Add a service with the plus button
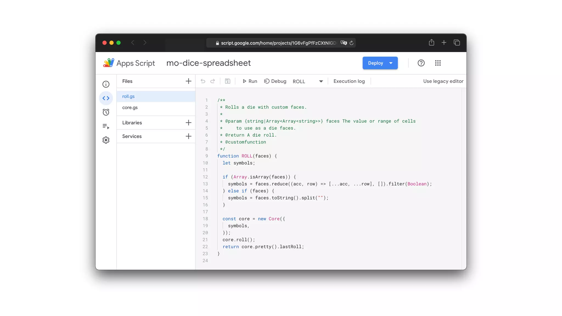The height and width of the screenshot is (316, 562). click(188, 136)
